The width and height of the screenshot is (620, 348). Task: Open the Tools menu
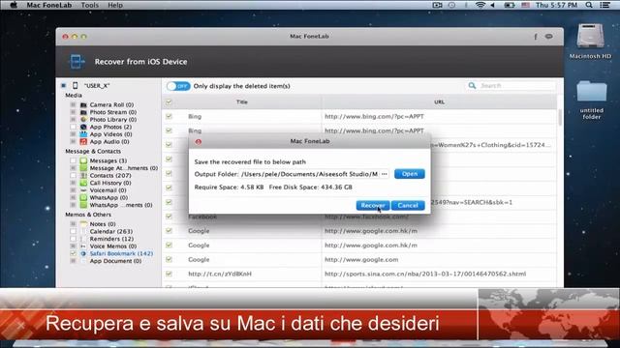[x=90, y=5]
